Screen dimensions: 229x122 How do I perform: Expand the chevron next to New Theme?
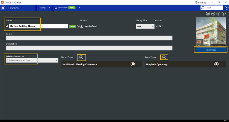pos(80,8)
